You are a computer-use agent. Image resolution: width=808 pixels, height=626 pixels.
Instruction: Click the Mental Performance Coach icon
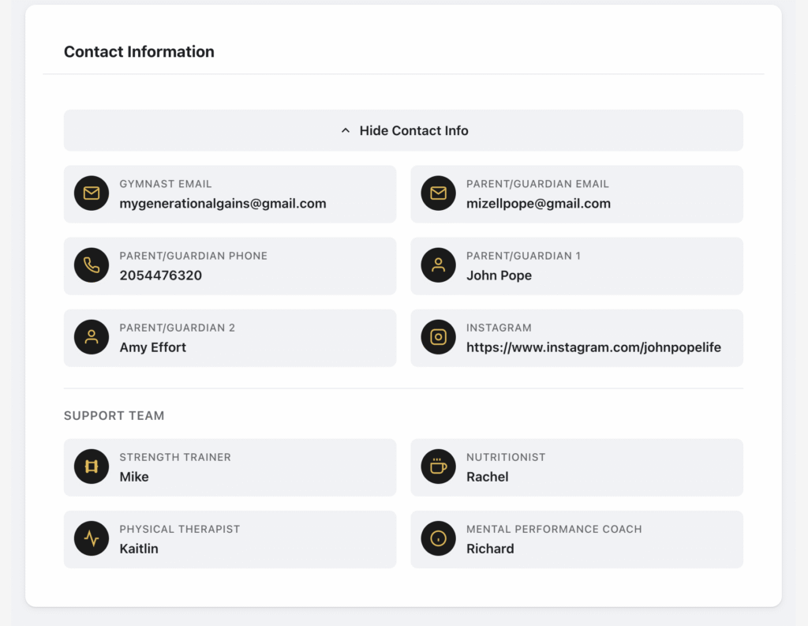coord(438,538)
